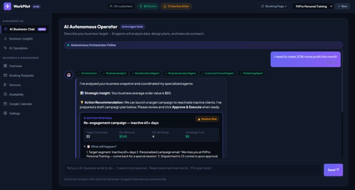
Task: Click the HERO badge in sidebar
Action: tap(42, 29)
